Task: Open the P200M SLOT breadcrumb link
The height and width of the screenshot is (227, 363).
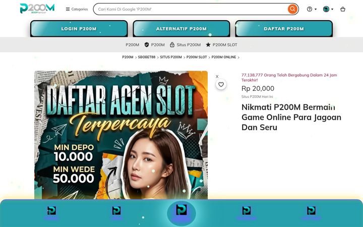Action: (x=197, y=57)
